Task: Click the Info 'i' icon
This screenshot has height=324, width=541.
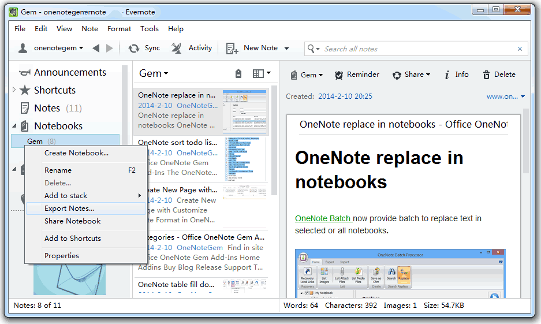Action: (447, 75)
